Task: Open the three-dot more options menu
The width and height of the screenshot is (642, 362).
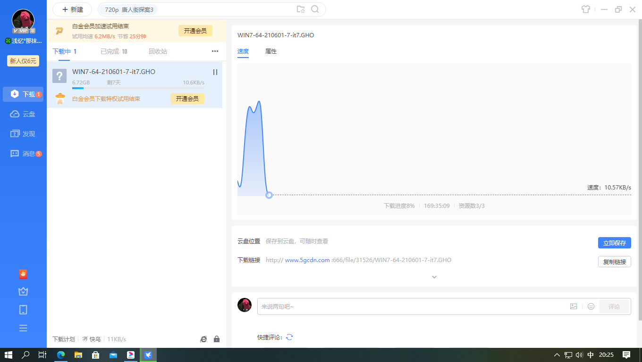Action: [x=215, y=51]
